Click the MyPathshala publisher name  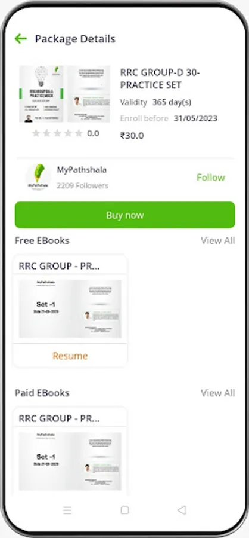82,170
